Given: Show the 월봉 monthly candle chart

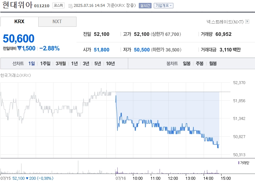Looking at the screenshot, I should tap(213, 63).
